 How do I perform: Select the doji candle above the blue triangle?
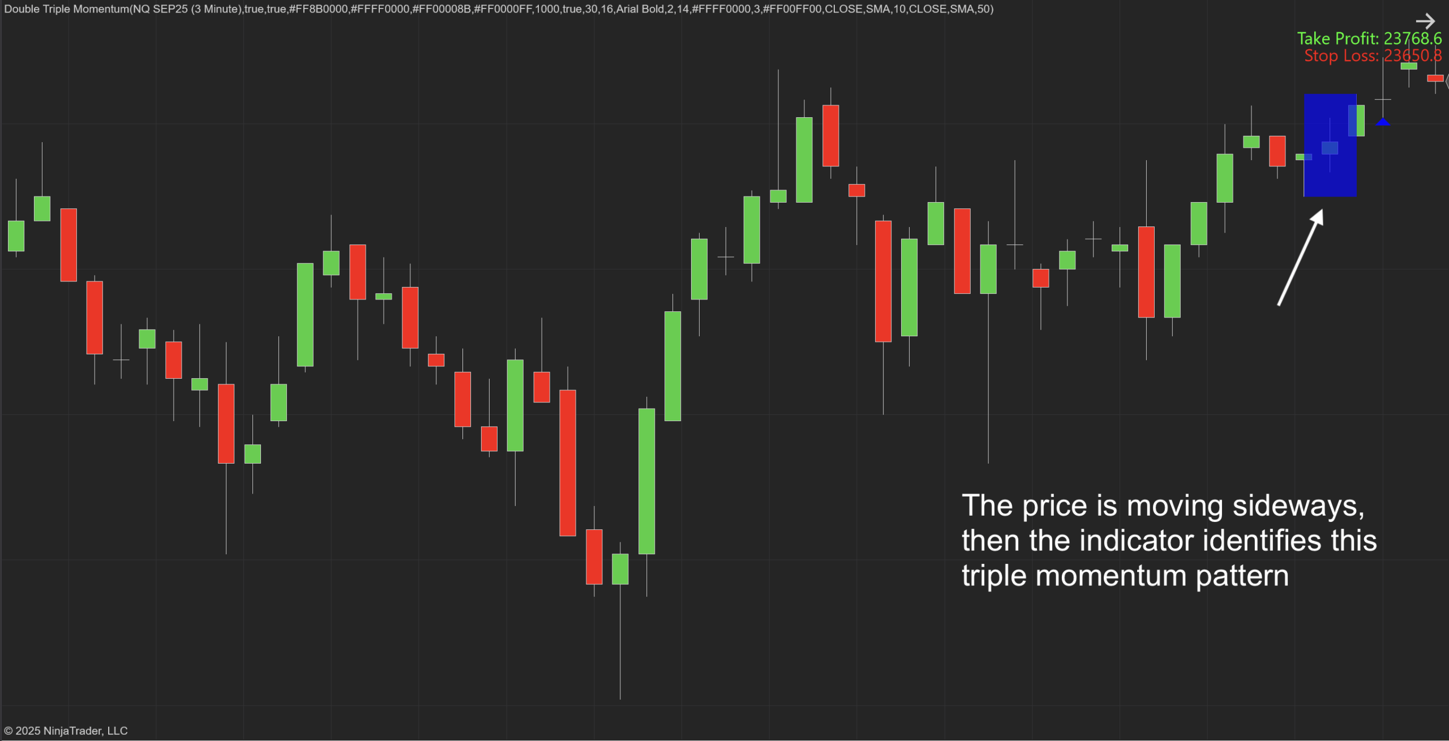click(1383, 100)
